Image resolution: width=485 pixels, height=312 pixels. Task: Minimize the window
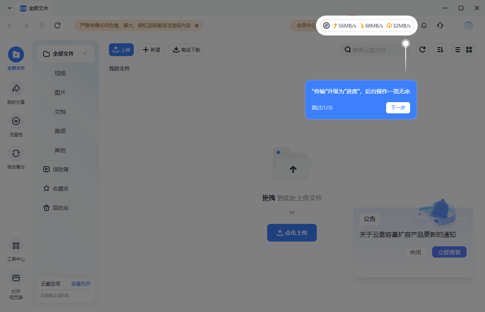[445, 8]
